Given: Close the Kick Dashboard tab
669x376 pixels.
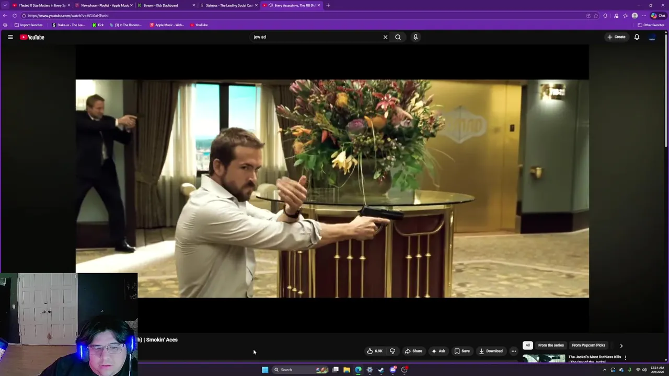Looking at the screenshot, I should coord(193,5).
